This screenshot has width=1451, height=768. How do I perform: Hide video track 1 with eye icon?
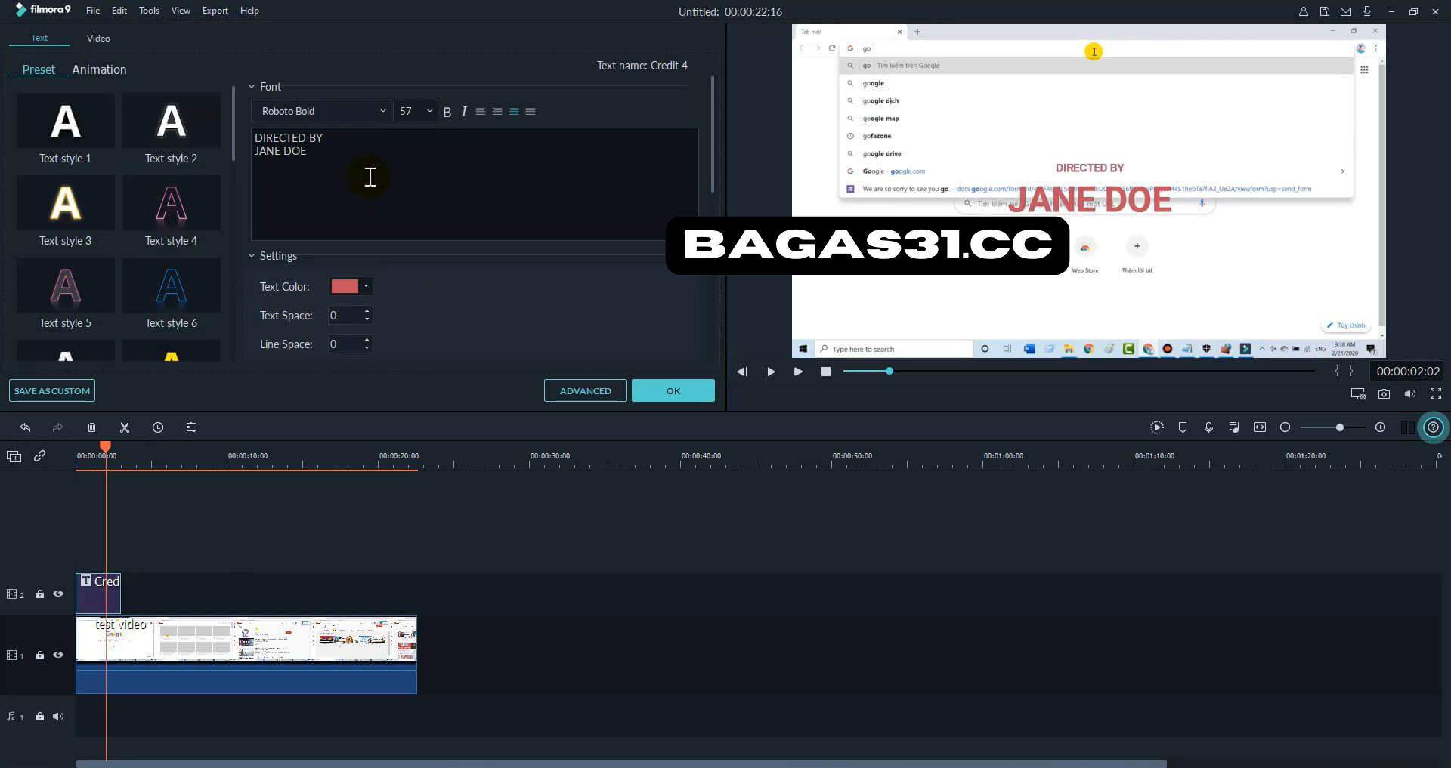pos(58,655)
